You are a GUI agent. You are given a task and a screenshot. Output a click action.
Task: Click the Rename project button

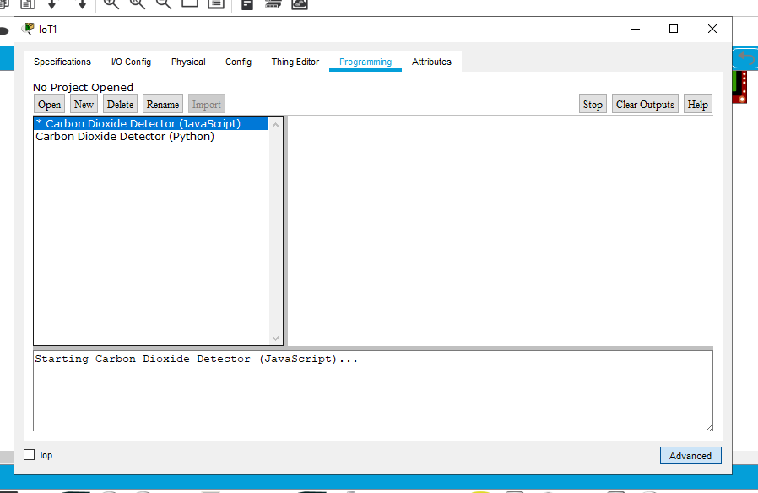(163, 105)
